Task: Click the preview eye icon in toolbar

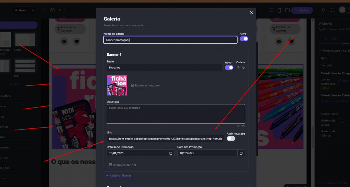Action: tap(52, 10)
